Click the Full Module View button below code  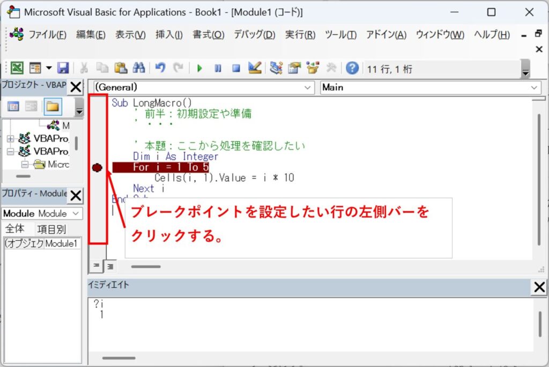click(x=110, y=266)
